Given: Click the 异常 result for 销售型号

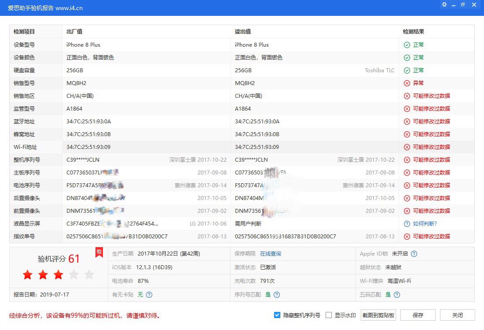Looking at the screenshot, I should 418,83.
